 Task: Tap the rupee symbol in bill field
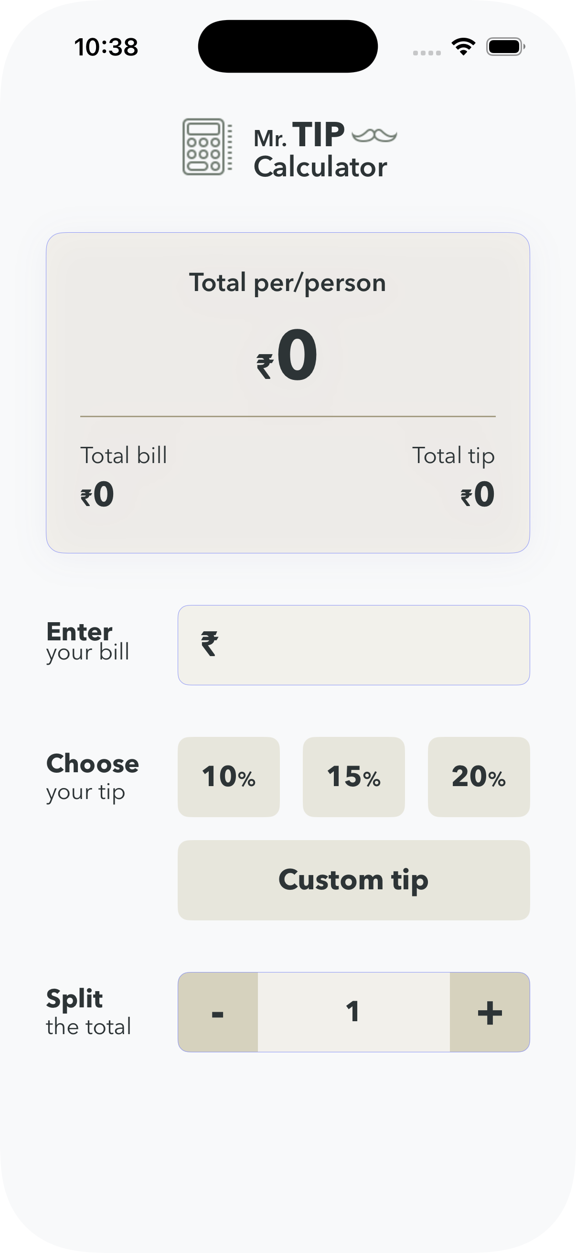(x=210, y=644)
